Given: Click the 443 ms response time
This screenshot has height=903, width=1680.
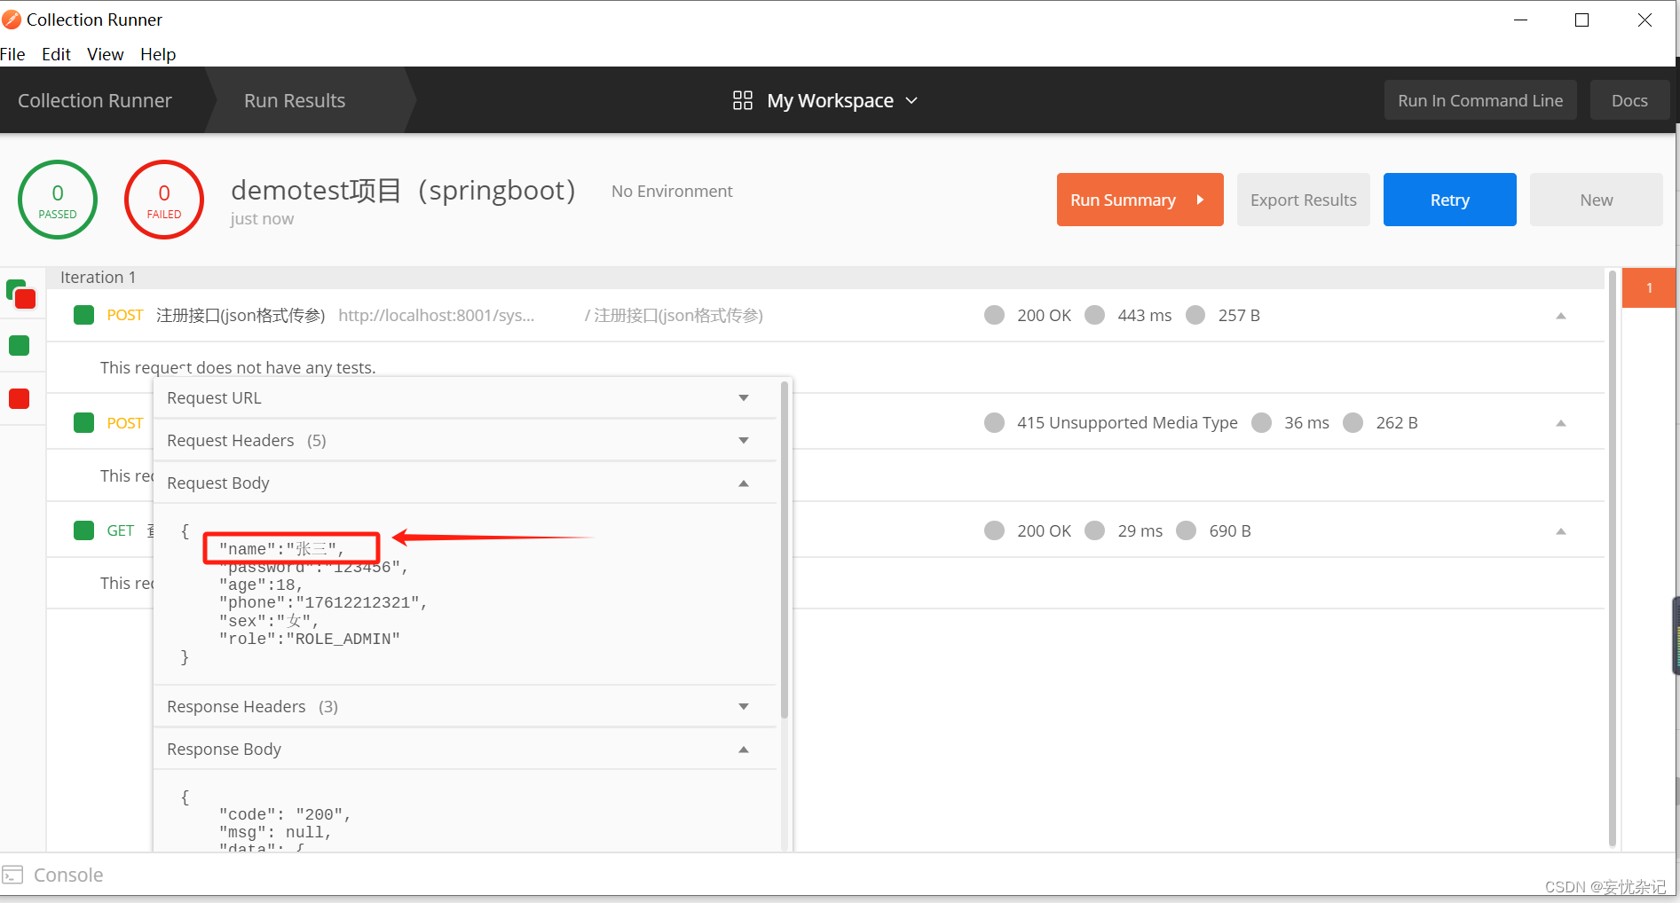Looking at the screenshot, I should pyautogui.click(x=1145, y=315).
